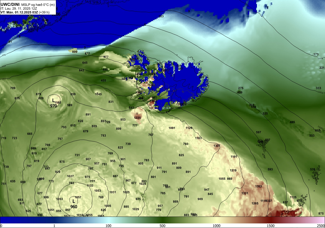Image resolution: width=325 pixels, height=228 pixels.
Task: Click the 723 height value
Action: (x=14, y=138)
